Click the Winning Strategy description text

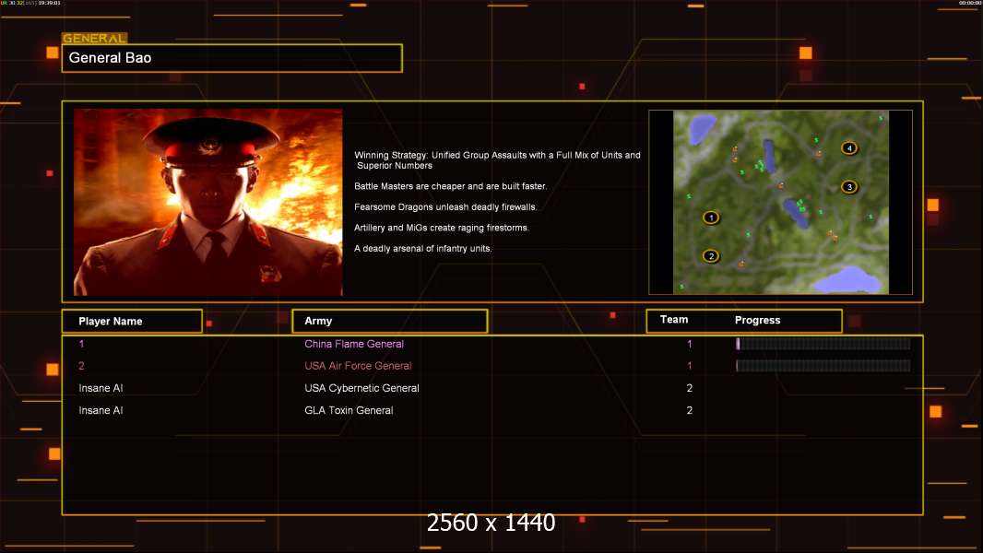click(x=497, y=160)
